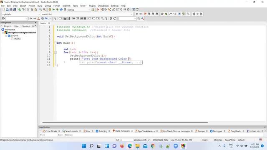Close the main.c editor tab
The image size is (267, 150).
[49, 23]
